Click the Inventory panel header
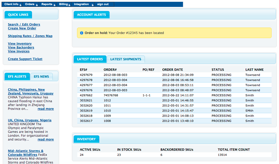The height and width of the screenshot is (164, 279). pos(86,139)
